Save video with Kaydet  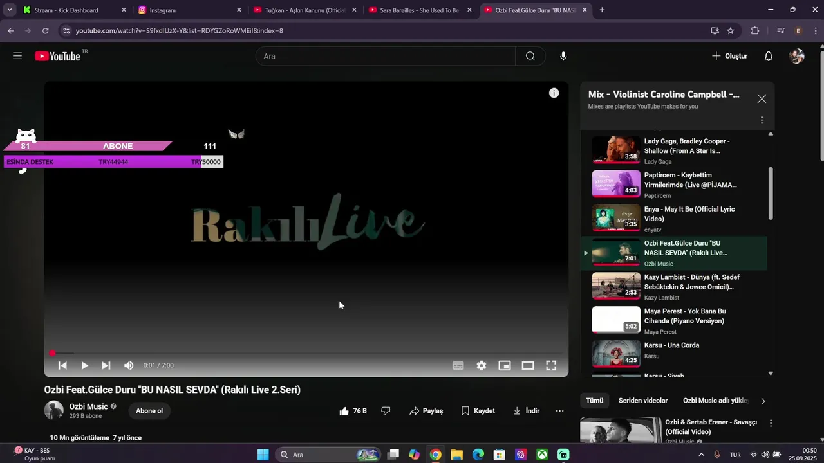(x=478, y=411)
